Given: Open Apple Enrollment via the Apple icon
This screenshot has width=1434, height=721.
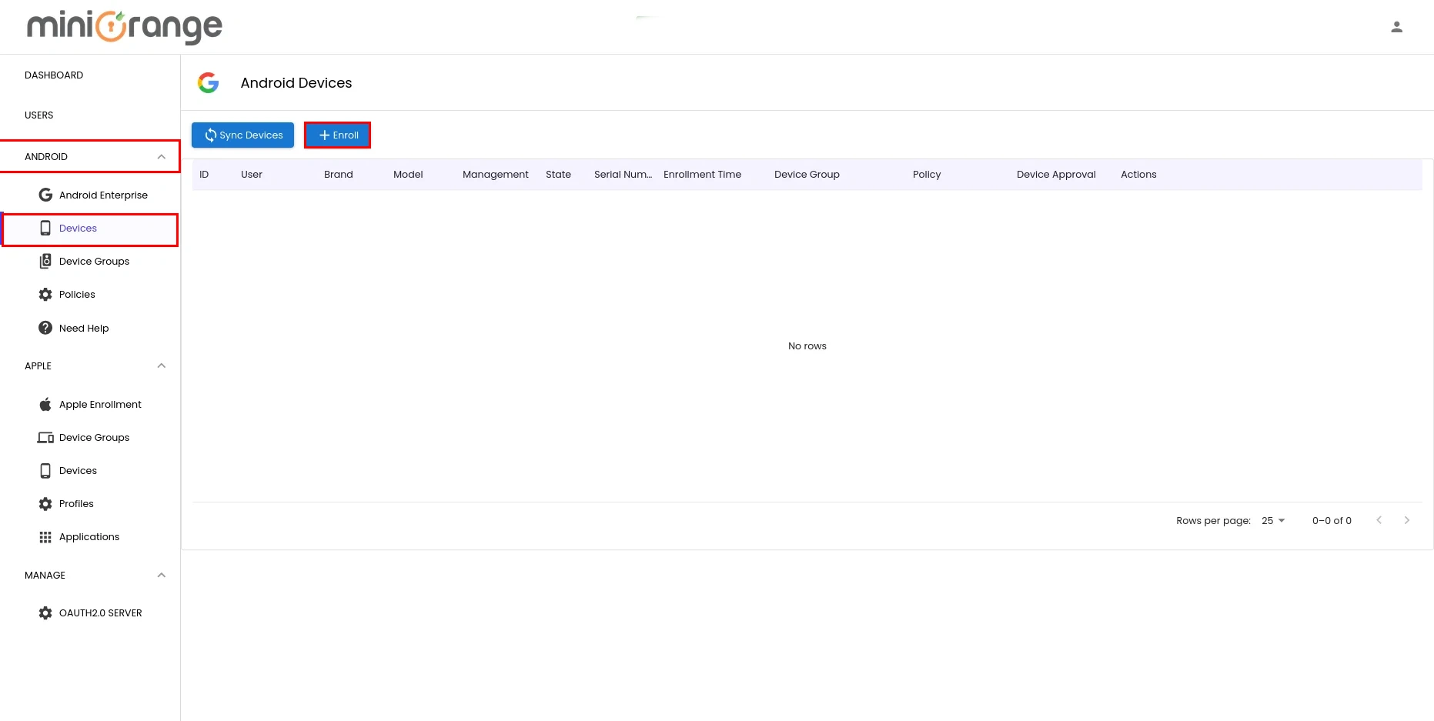Looking at the screenshot, I should click(x=46, y=404).
